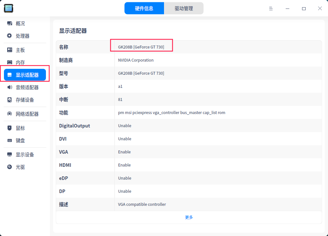Minimize the device manager window
This screenshot has height=236, width=328.
(287, 9)
